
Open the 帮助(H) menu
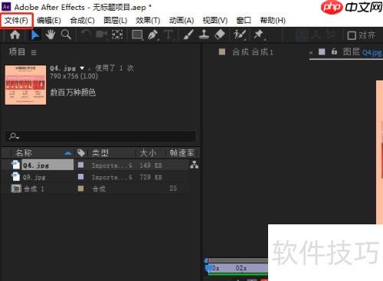(273, 21)
